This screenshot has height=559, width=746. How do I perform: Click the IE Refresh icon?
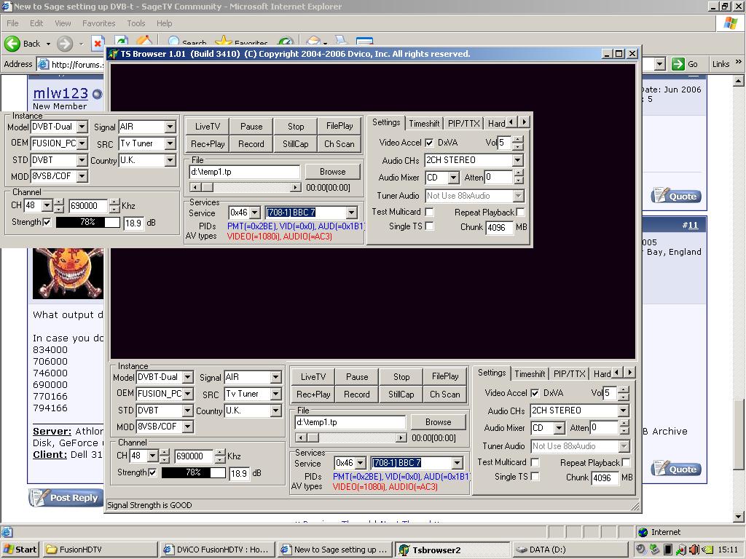click(122, 41)
